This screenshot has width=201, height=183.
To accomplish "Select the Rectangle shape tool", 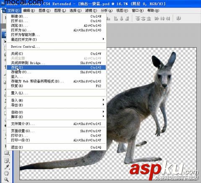I will pos(7,153).
